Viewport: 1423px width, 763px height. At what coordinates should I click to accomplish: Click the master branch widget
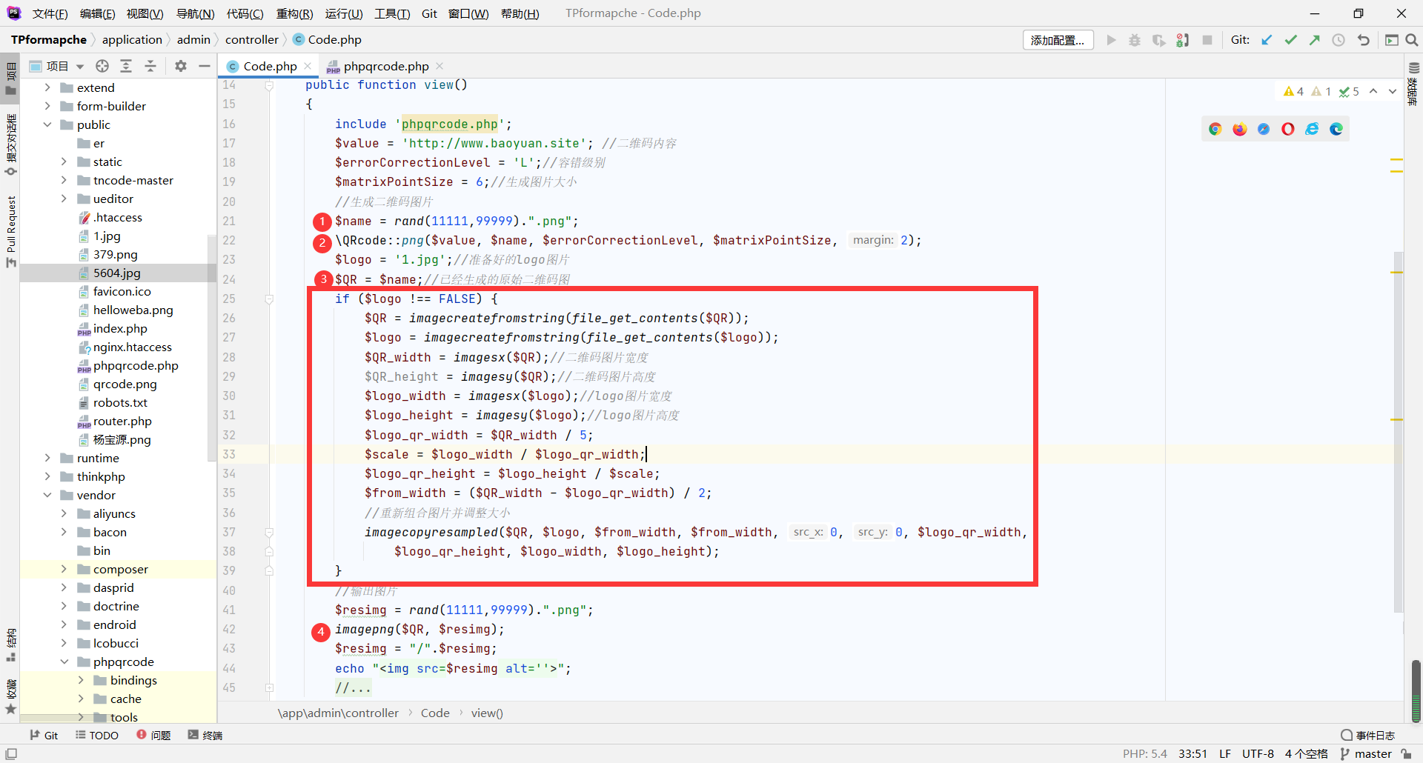[x=1366, y=753]
